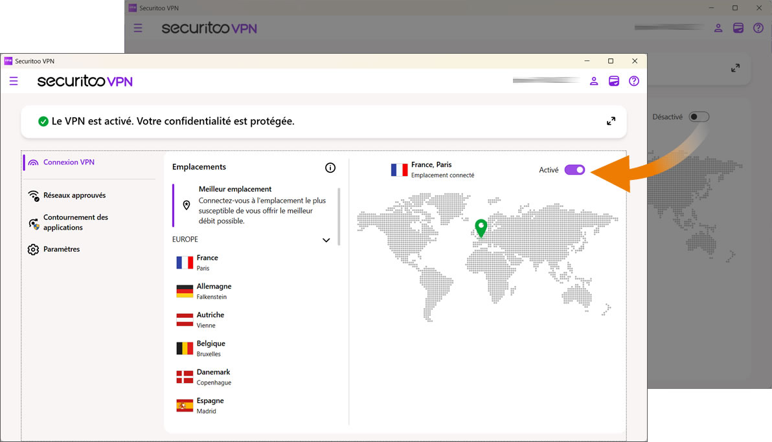772x442 pixels.
Task: Open the subscription card icon in front window
Action: [614, 81]
